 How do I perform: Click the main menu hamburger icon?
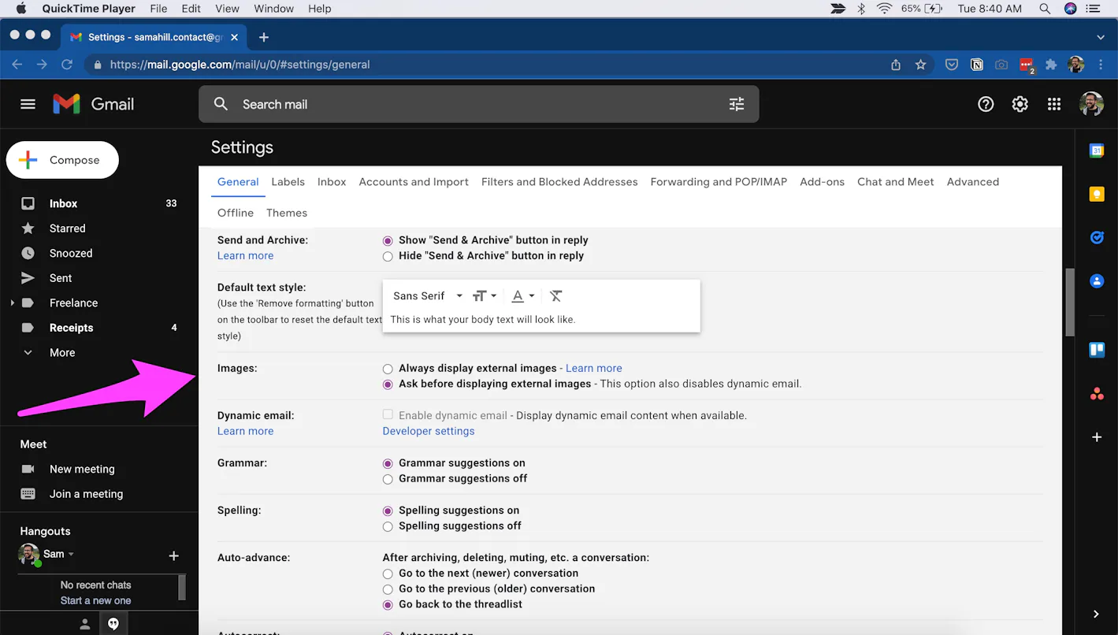(x=28, y=104)
